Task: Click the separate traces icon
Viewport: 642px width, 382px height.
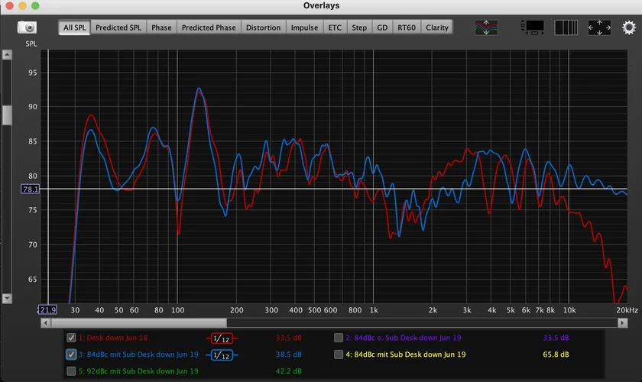Action: pos(487,27)
